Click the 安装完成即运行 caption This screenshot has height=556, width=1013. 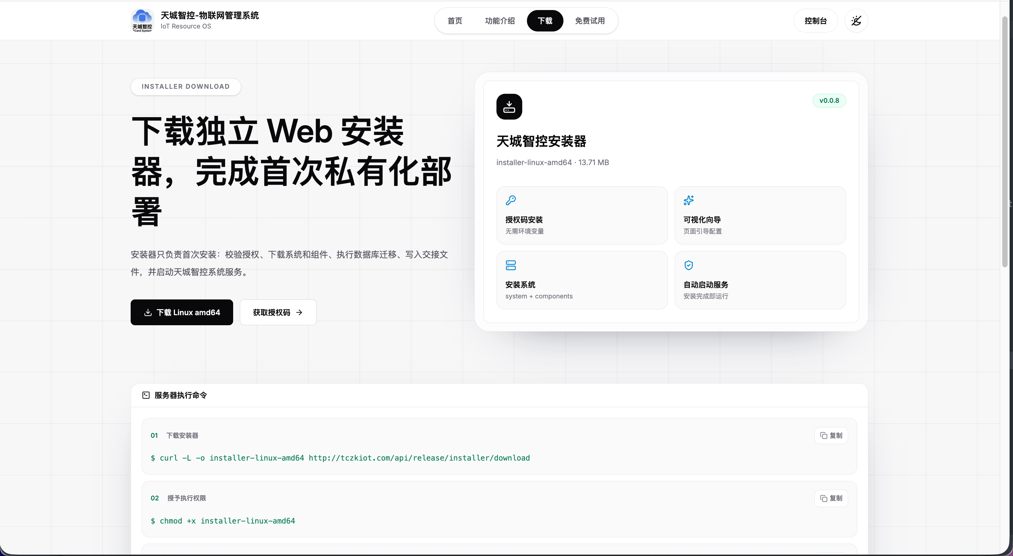tap(705, 296)
